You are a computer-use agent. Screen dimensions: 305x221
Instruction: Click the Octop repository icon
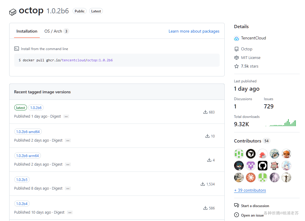click(x=236, y=49)
